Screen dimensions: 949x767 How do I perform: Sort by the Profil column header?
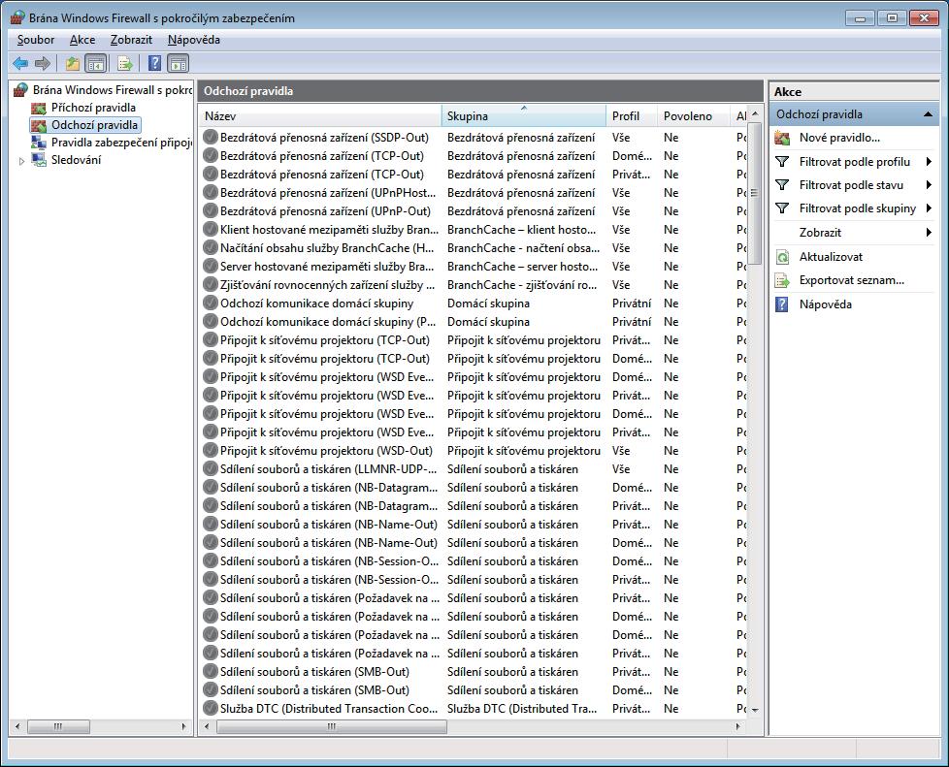pyautogui.click(x=632, y=116)
